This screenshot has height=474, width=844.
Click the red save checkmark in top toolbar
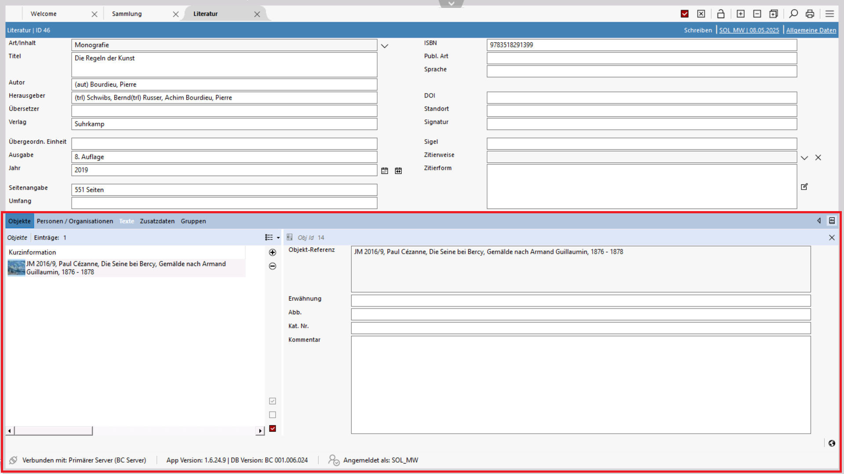(684, 14)
